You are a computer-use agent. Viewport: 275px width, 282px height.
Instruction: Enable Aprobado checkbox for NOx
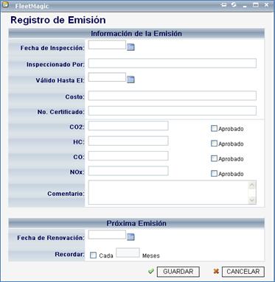click(x=214, y=174)
